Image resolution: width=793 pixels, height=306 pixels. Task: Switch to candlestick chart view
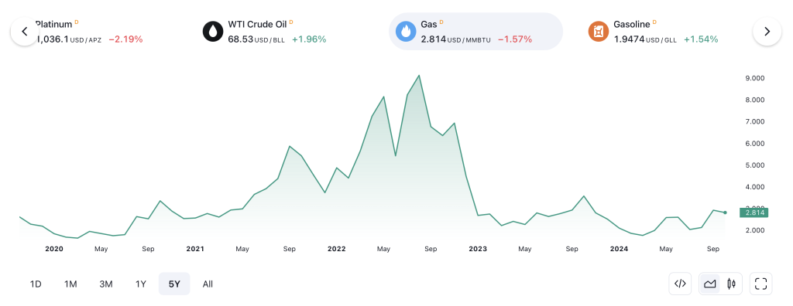click(x=731, y=284)
